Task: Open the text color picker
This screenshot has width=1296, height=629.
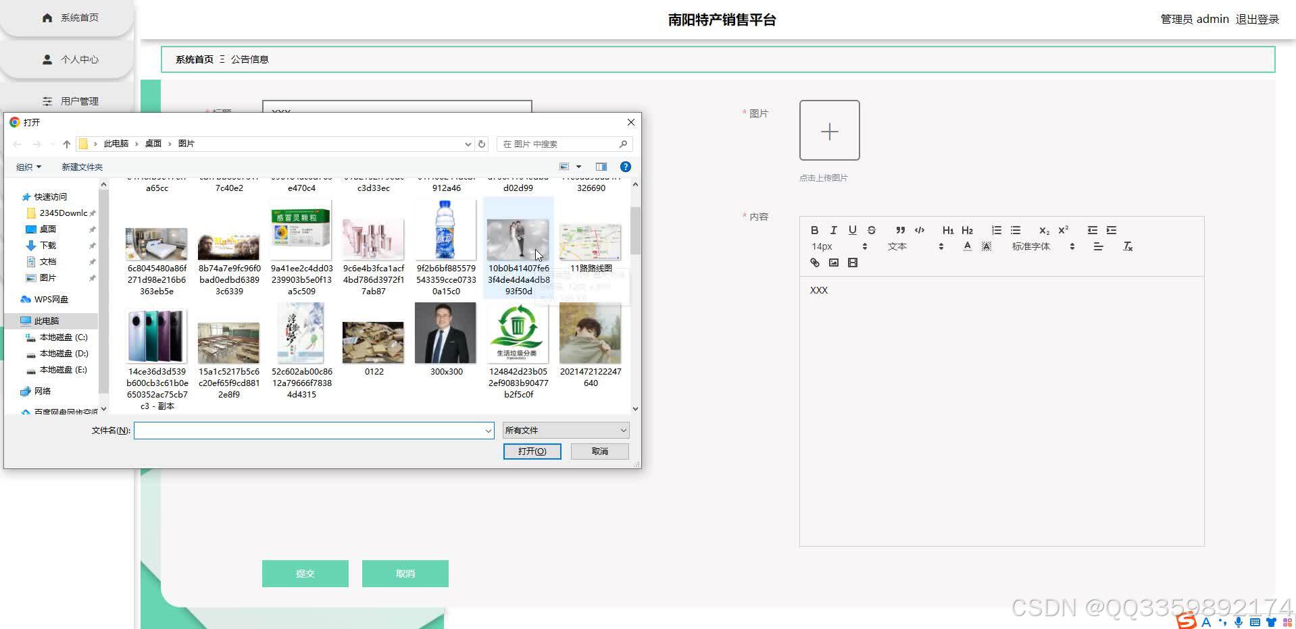Action: click(967, 246)
